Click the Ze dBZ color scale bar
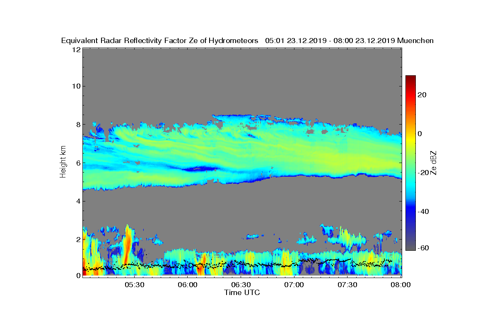Screen dimensions: 497x331 [x=410, y=163]
